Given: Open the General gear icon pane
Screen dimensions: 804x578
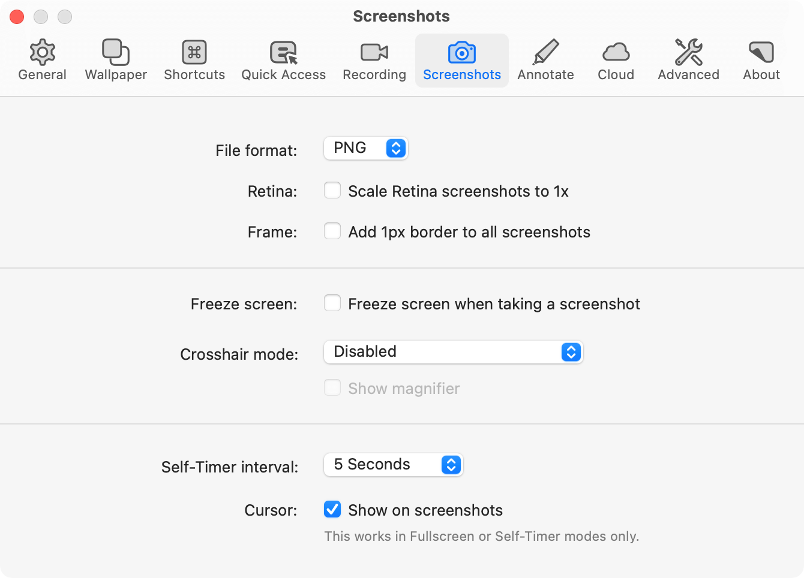Looking at the screenshot, I should [x=42, y=53].
